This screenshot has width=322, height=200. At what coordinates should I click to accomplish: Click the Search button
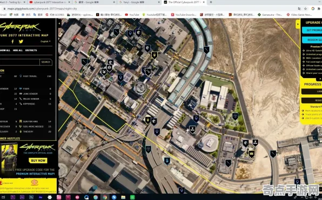pyautogui.click(x=46, y=62)
